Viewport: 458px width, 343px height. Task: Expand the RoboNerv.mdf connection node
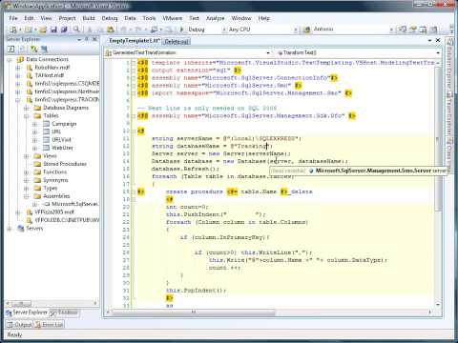(x=18, y=68)
